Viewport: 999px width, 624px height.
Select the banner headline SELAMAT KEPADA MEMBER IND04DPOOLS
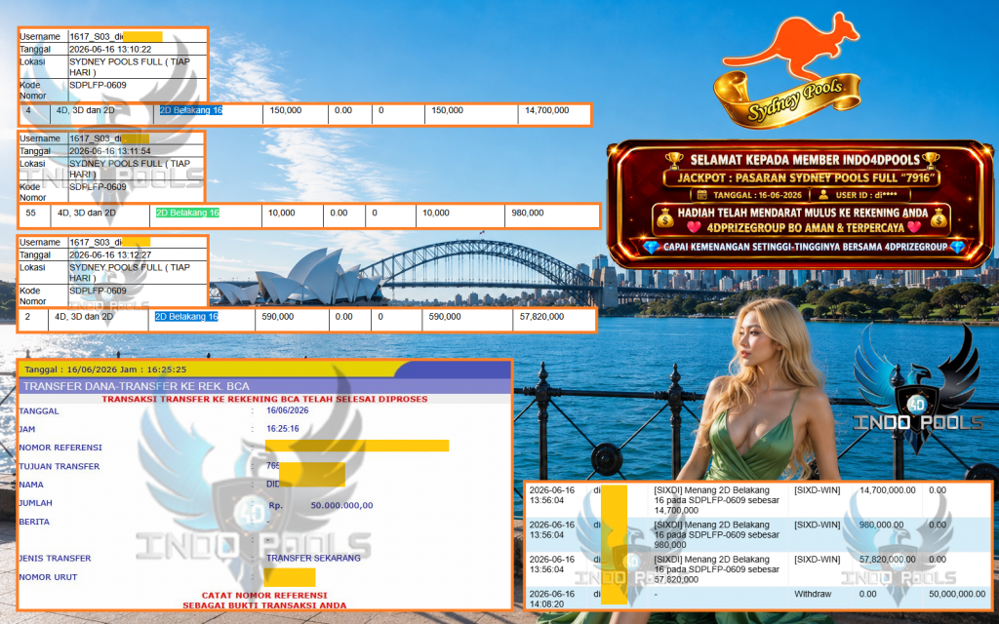805,160
